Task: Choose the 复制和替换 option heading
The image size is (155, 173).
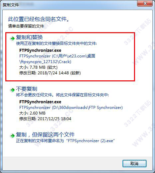Action: 29,37
